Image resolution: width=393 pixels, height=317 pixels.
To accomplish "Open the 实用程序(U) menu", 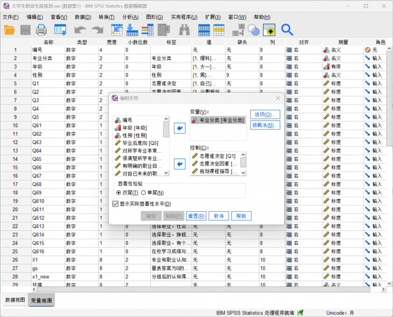I will (184, 17).
